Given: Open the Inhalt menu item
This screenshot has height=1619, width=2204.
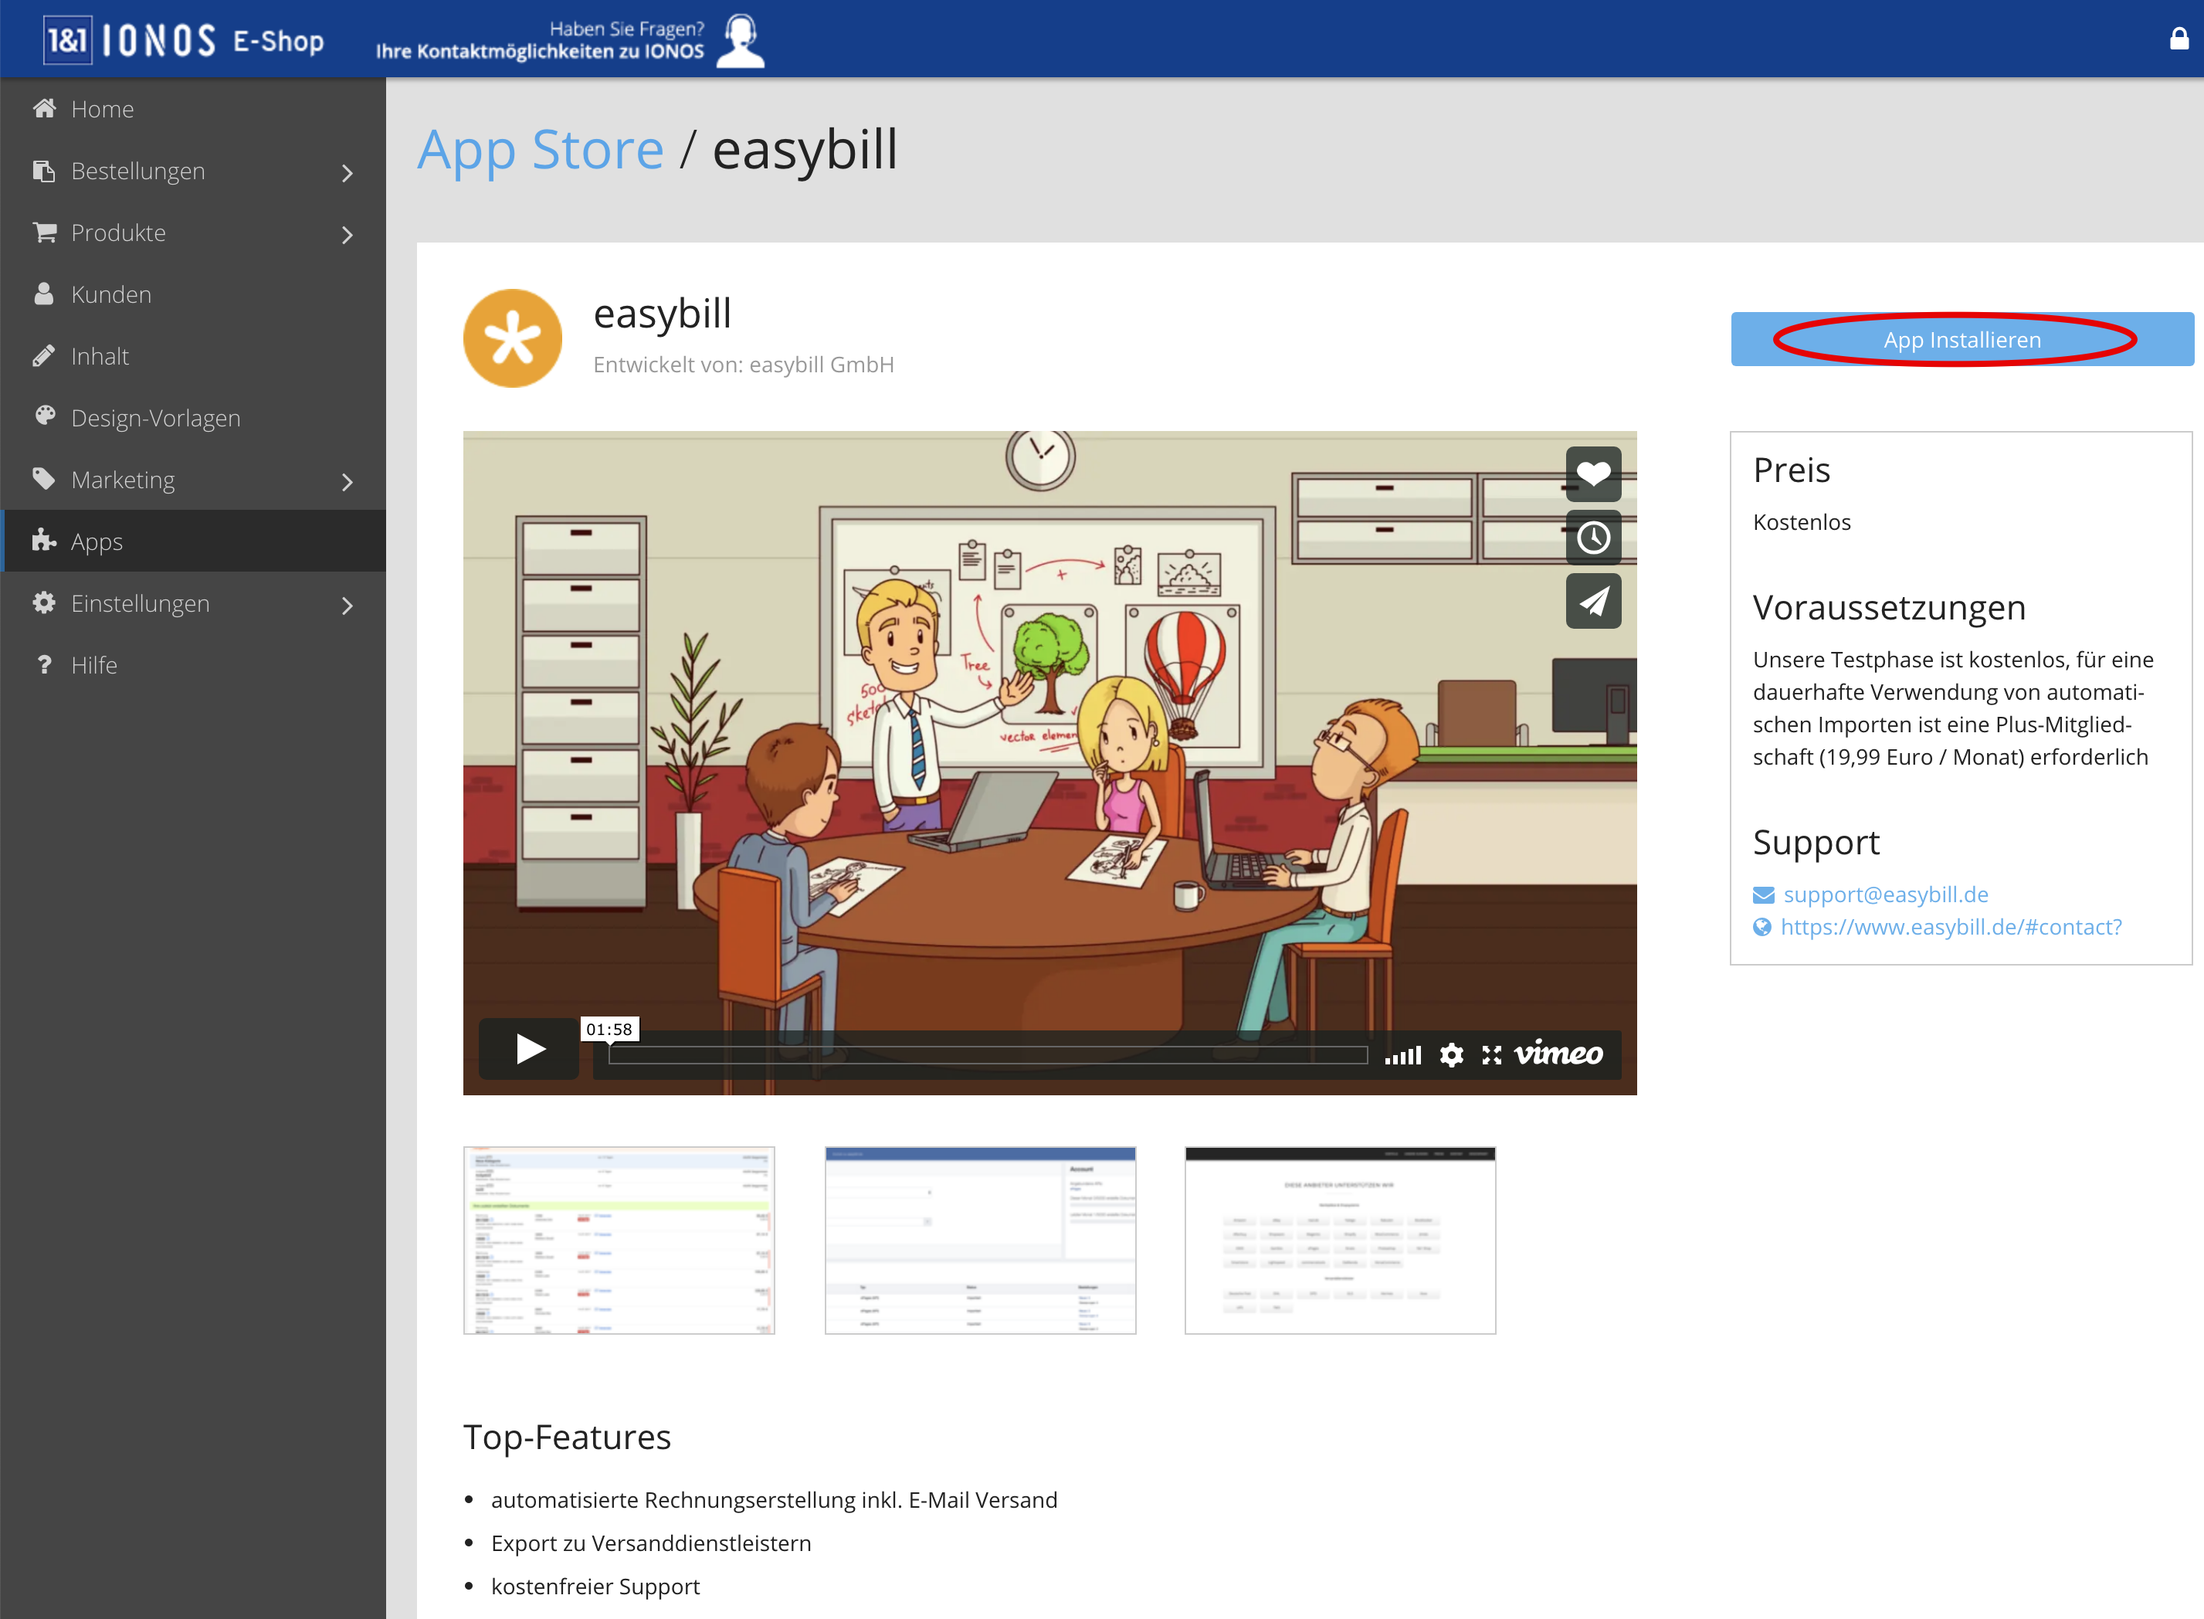Looking at the screenshot, I should point(193,356).
